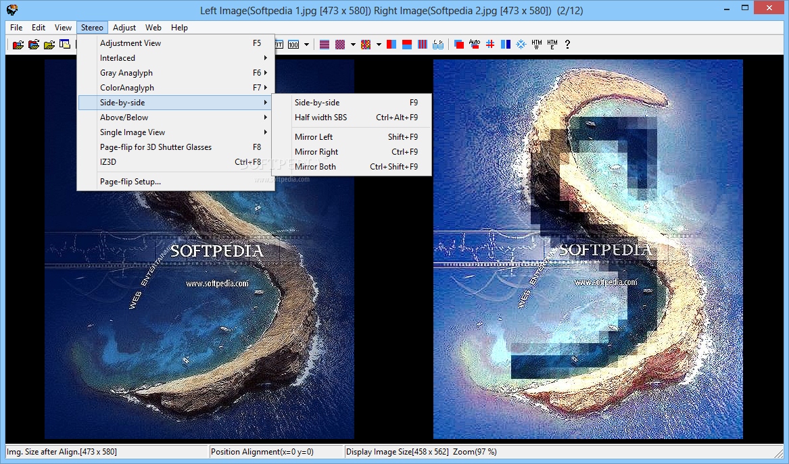This screenshot has width=789, height=464.
Task: Click the HTM E export icon
Action: point(552,44)
